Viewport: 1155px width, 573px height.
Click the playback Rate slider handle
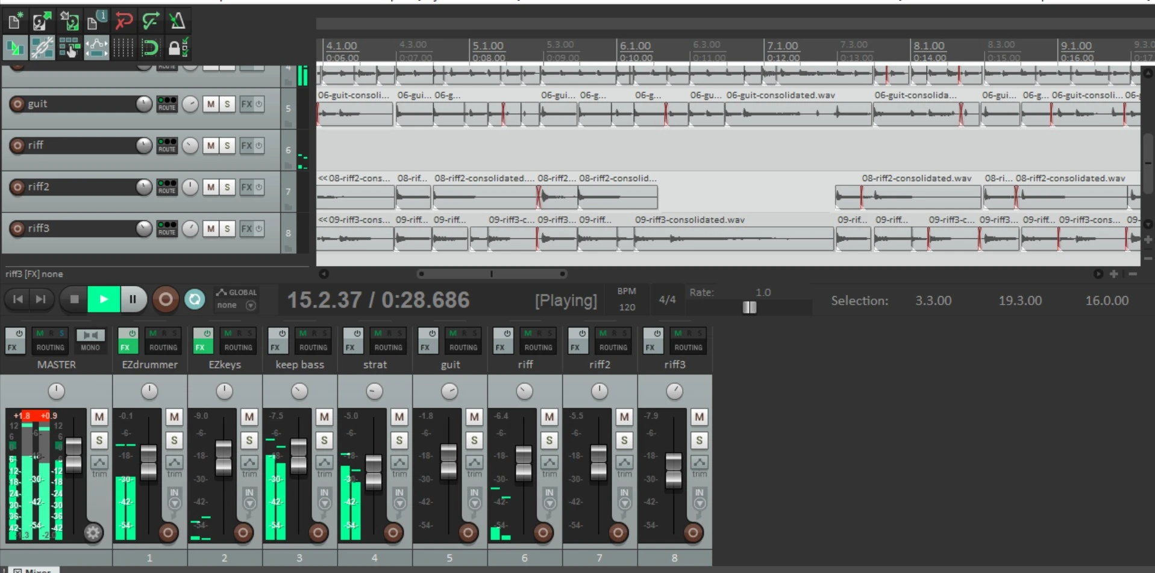point(749,308)
